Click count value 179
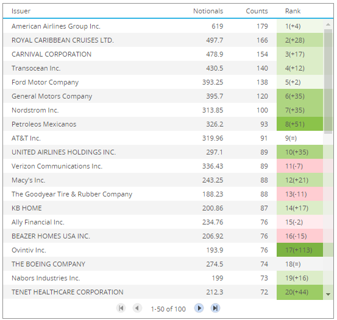337x320 pixels. [x=262, y=26]
